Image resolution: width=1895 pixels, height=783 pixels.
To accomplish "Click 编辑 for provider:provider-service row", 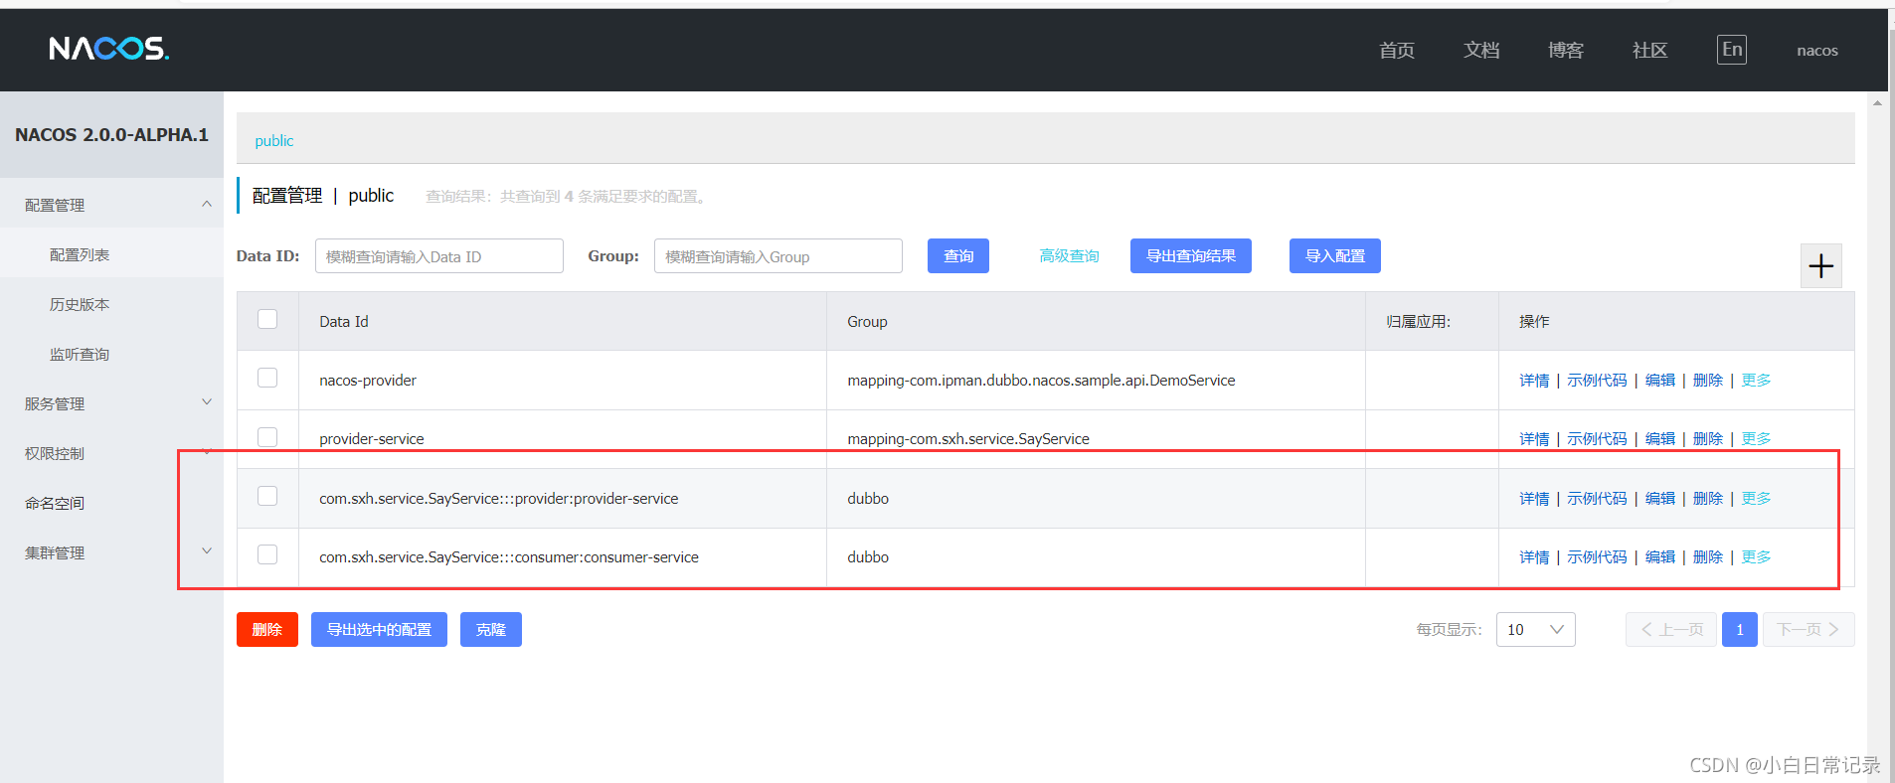I will (x=1660, y=499).
